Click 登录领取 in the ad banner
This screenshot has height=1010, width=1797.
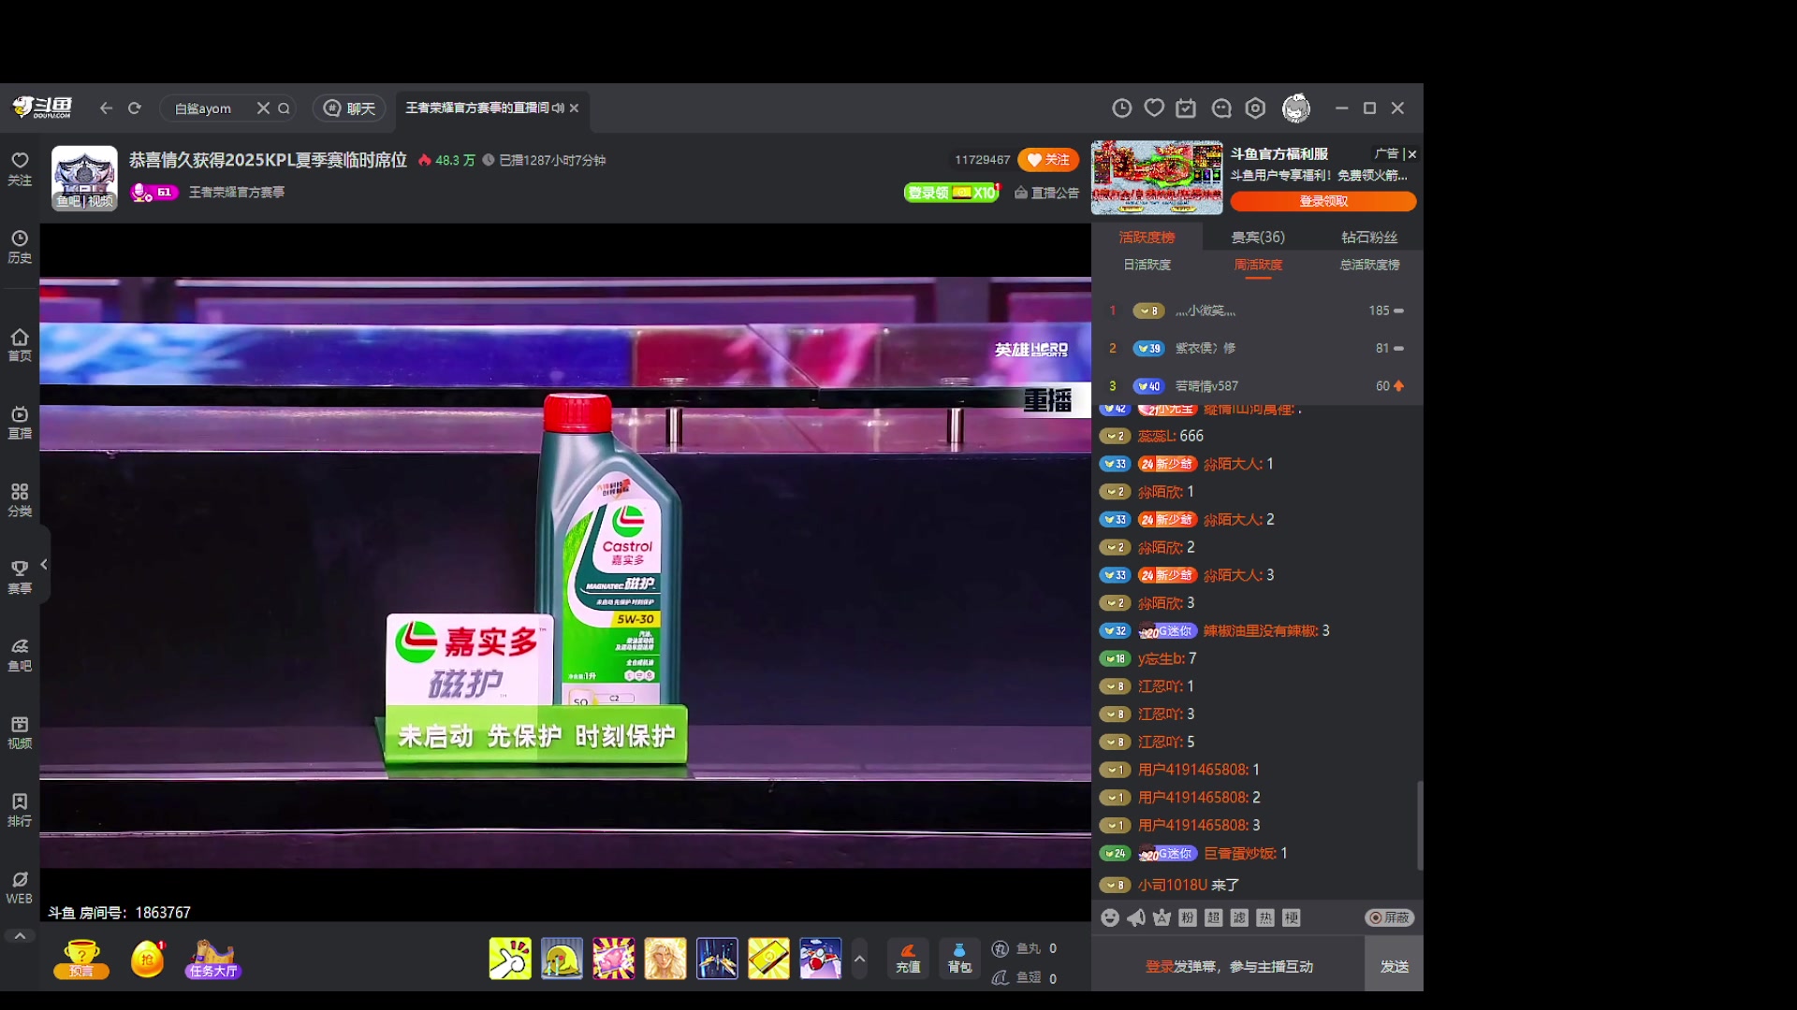(x=1323, y=201)
